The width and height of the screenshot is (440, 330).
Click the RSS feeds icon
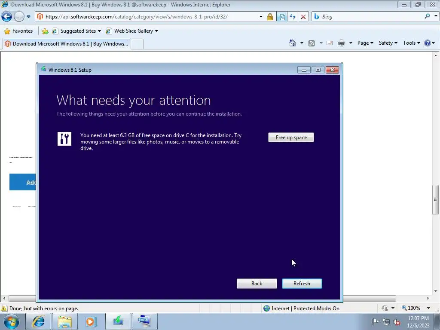tap(312, 43)
